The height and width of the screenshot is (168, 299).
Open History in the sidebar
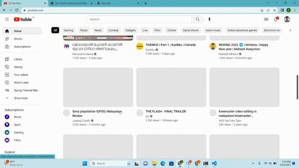[22, 67]
